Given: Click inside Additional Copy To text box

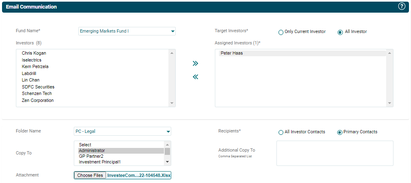Looking at the screenshot, I should coord(334,153).
